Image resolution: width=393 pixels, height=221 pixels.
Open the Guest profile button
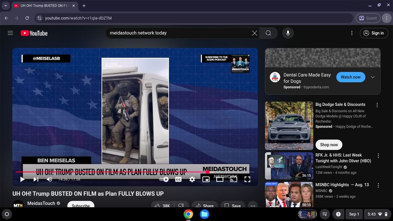pos(368,18)
